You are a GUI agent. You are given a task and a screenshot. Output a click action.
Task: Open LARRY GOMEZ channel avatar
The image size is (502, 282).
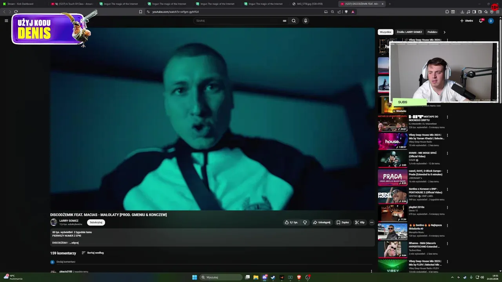coord(54,222)
